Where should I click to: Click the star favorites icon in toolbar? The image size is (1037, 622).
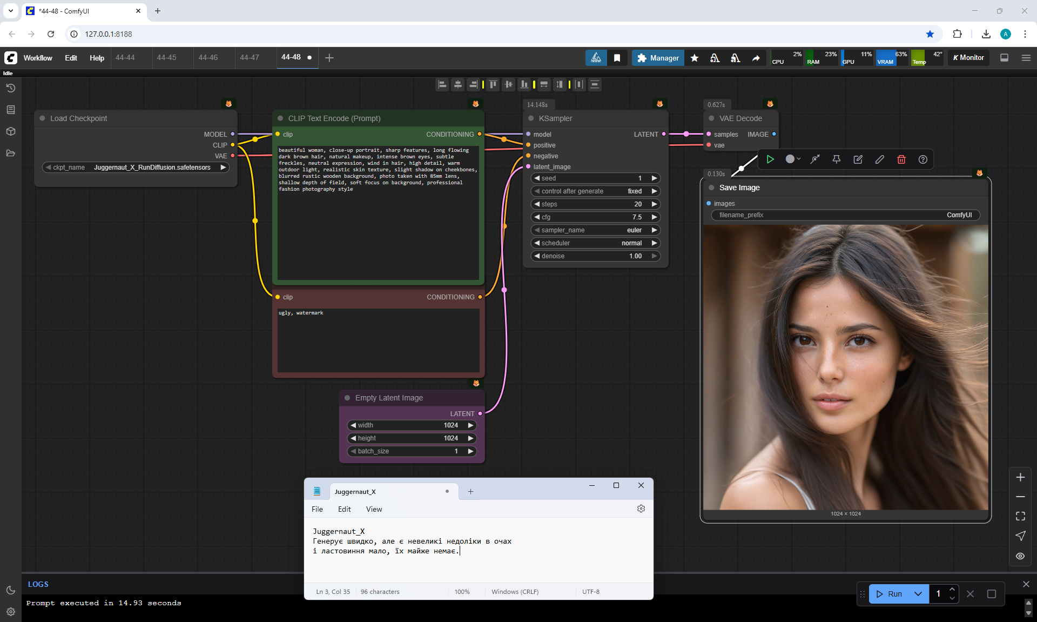695,58
